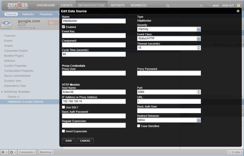Check the Case Sensitive option
Viewport: 244px width, 156px height.
point(138,126)
